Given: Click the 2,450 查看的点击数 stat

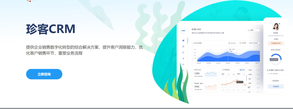Looking at the screenshot, I should [x=276, y=70].
